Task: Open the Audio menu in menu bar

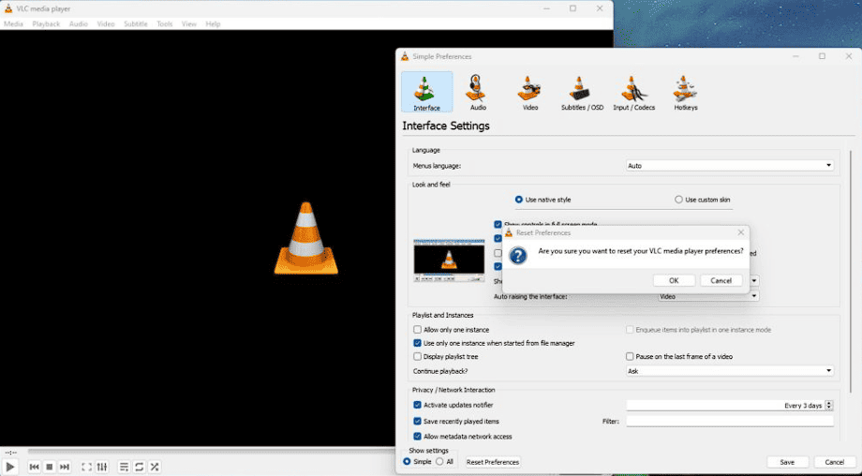Action: coord(79,23)
